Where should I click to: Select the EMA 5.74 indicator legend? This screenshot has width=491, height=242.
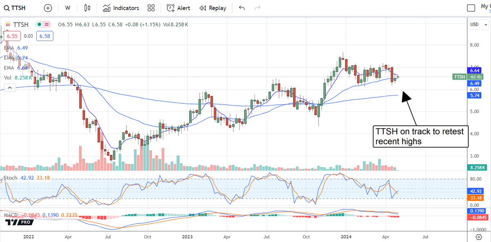pyautogui.click(x=16, y=58)
